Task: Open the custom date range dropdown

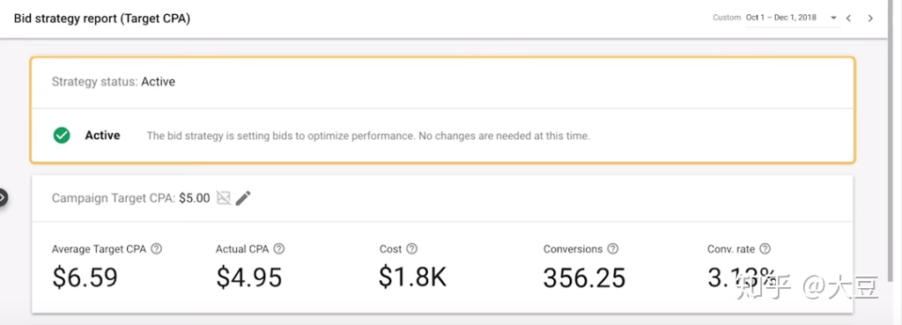Action: pos(833,18)
